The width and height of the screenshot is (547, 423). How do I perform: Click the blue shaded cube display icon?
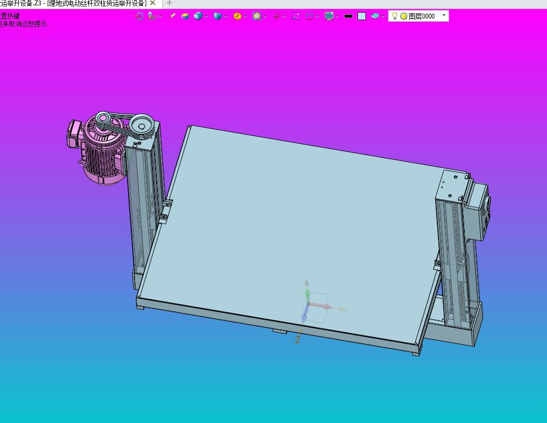tap(198, 16)
